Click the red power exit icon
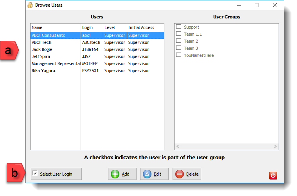Image resolution: width=297 pixels, height=196 pixels. click(273, 176)
